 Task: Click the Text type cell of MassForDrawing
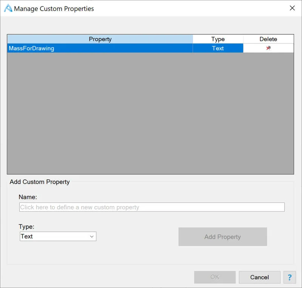[x=218, y=48]
